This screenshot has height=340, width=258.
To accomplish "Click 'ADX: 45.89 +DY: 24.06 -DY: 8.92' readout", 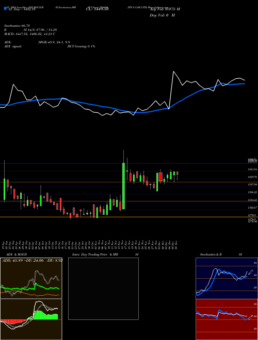I will pyautogui.click(x=33, y=260).
